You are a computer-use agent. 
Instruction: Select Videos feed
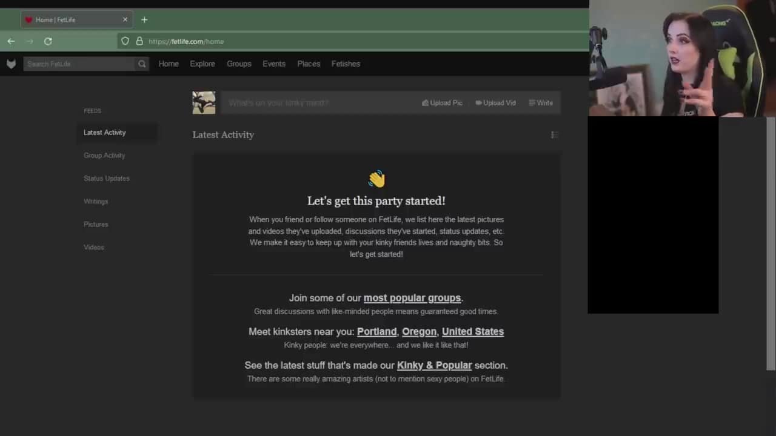coord(94,248)
